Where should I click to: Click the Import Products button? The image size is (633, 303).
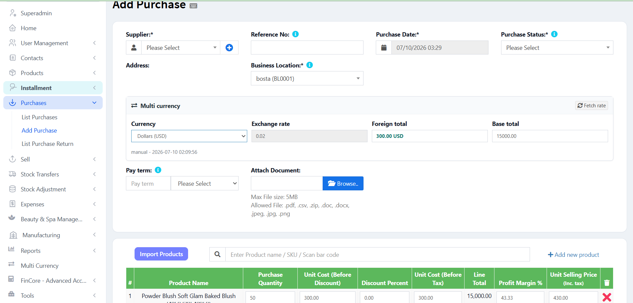161,254
